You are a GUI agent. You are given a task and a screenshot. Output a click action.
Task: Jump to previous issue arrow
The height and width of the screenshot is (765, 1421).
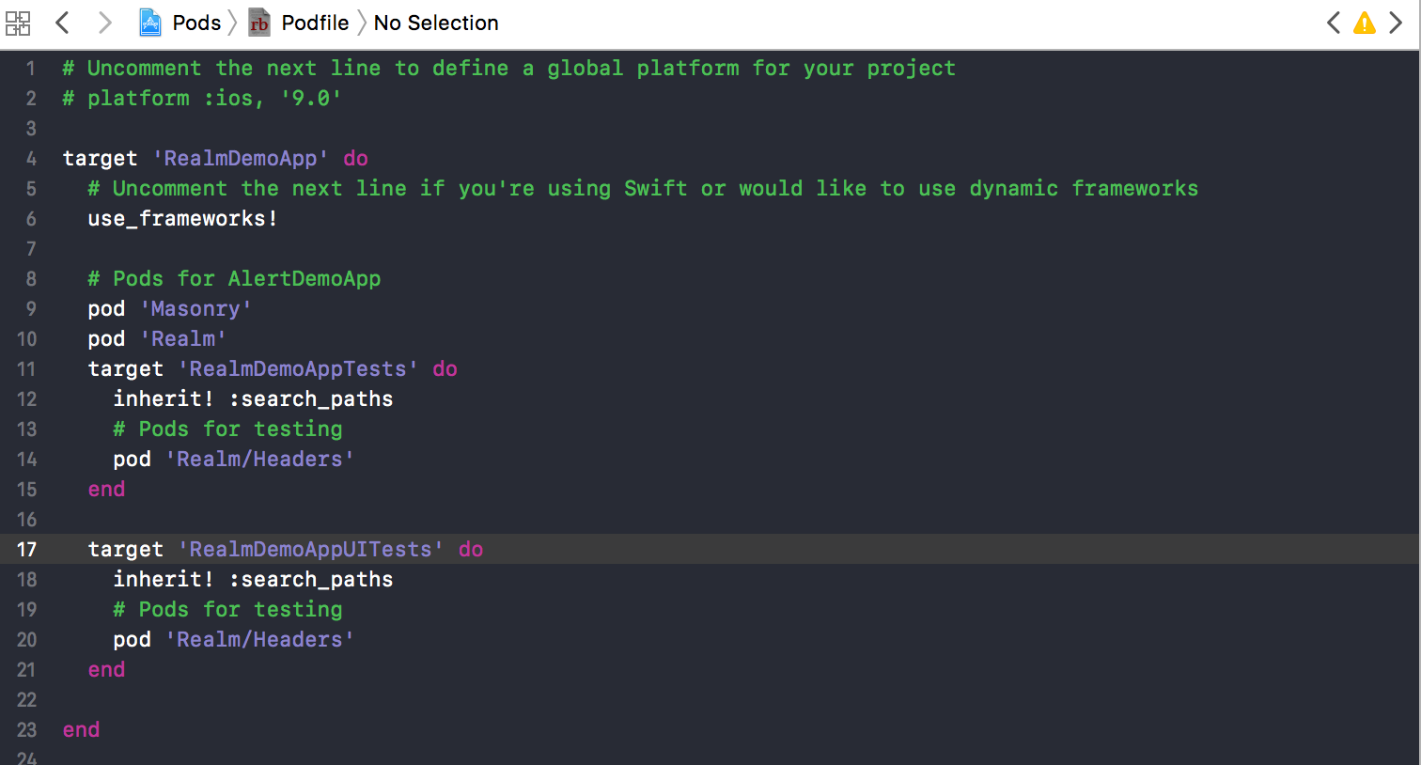tap(1333, 23)
